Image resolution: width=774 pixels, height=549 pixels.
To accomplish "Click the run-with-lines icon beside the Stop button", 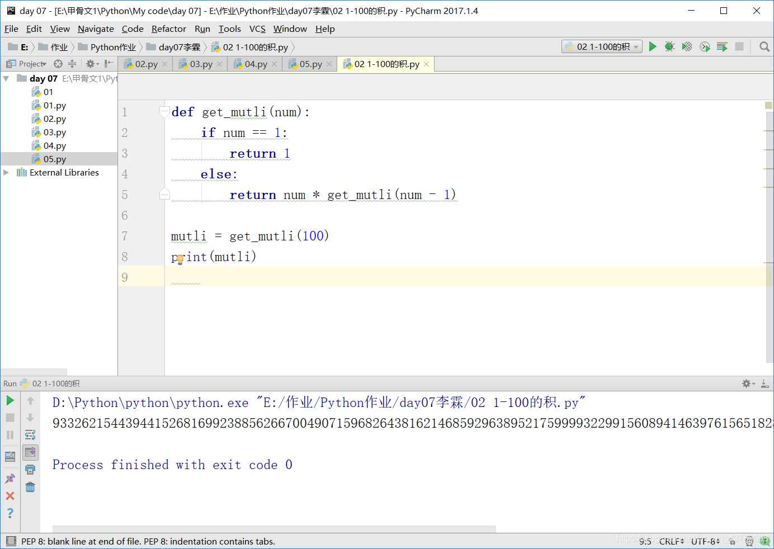I will [x=722, y=47].
